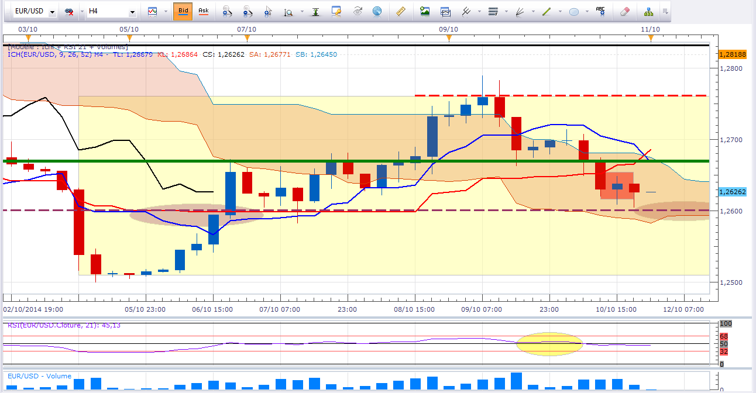Viewport: 756px width, 393px height.
Task: Select the green trend line drawing tool
Action: (x=547, y=11)
